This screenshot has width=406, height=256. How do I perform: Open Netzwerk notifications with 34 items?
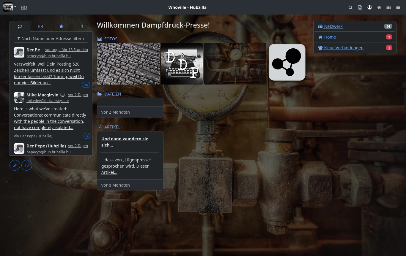[x=333, y=26]
